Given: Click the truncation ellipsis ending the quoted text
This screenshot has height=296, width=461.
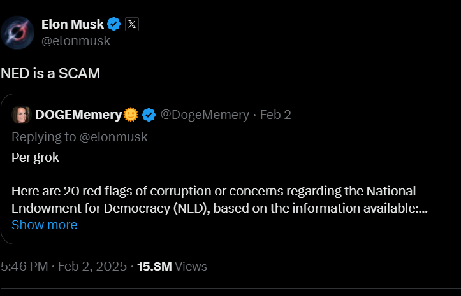Looking at the screenshot, I should [x=423, y=209].
